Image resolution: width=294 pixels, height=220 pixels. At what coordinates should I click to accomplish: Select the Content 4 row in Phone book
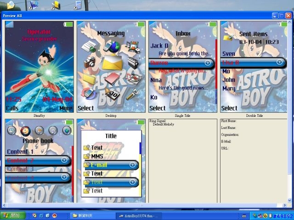click(38, 177)
